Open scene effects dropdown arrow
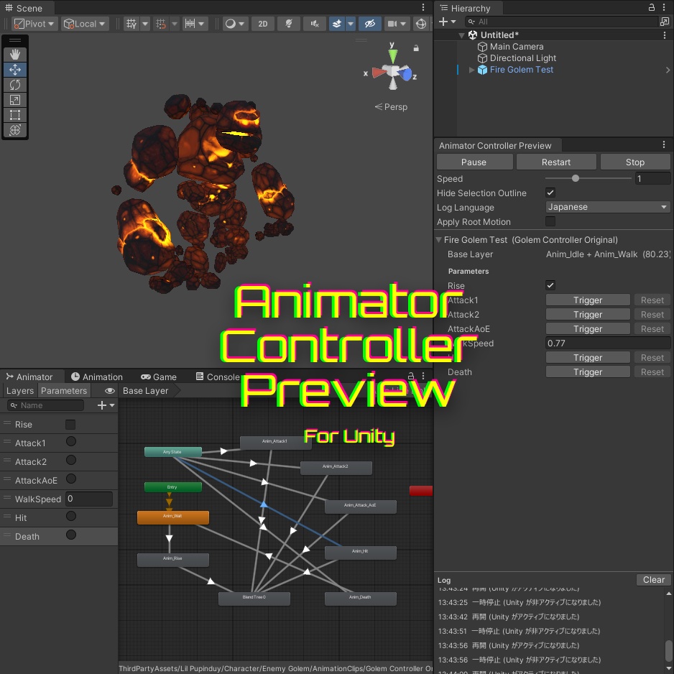 point(351,24)
